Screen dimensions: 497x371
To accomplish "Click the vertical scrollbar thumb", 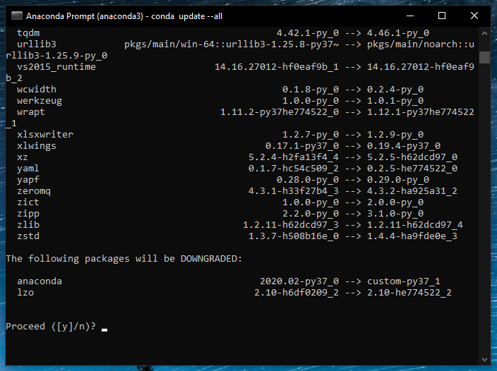I will (484, 56).
